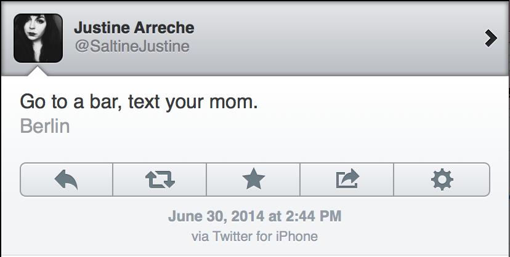This screenshot has height=257, width=510.
Task: Click blank tweet area right of Berlin
Action: (277, 126)
